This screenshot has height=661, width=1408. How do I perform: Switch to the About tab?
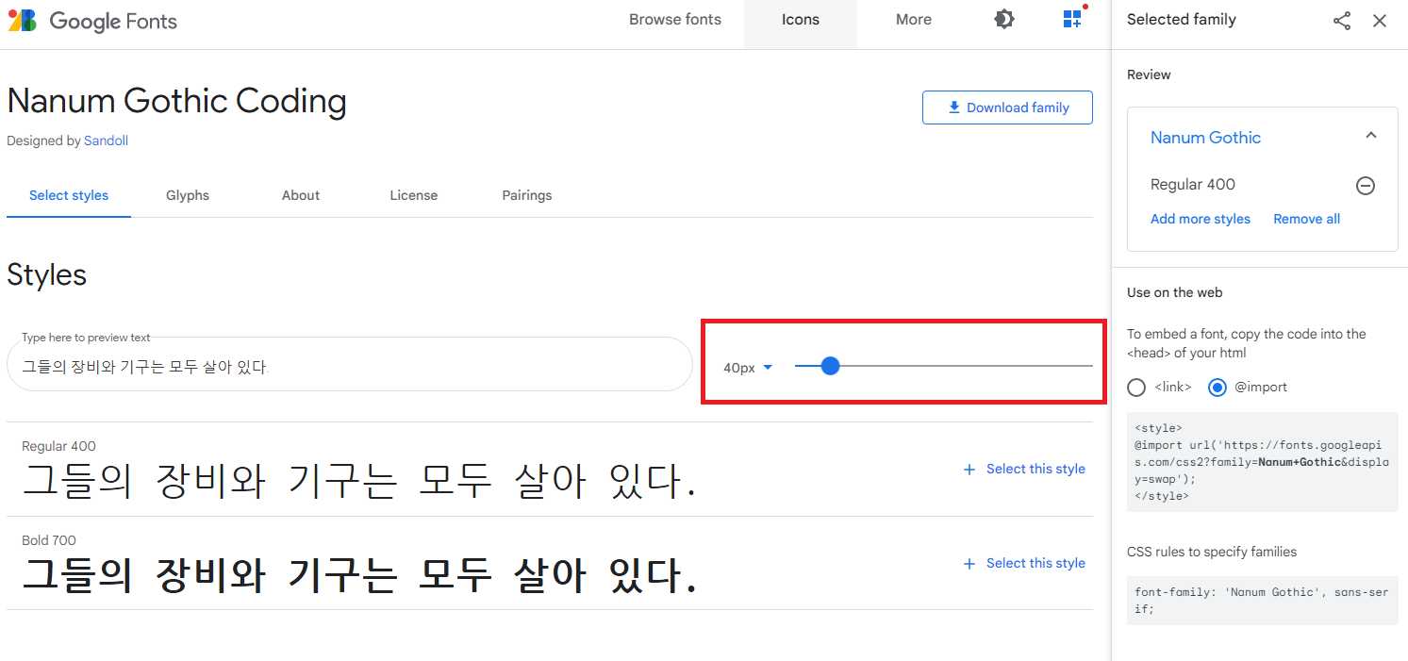coord(301,195)
